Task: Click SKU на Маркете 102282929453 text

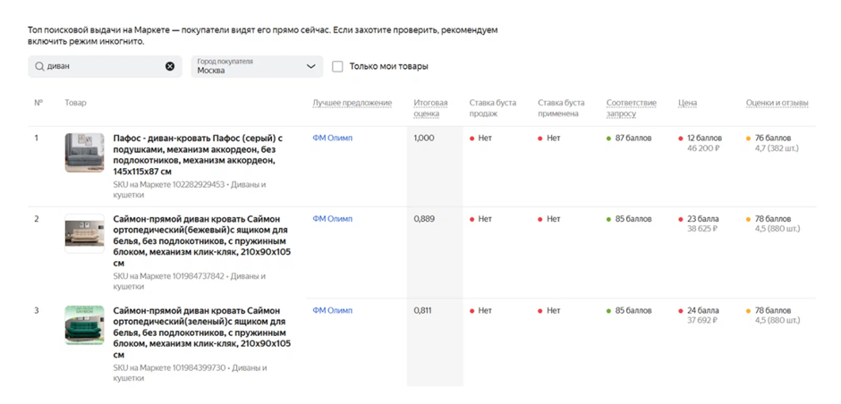Action: pyautogui.click(x=169, y=184)
